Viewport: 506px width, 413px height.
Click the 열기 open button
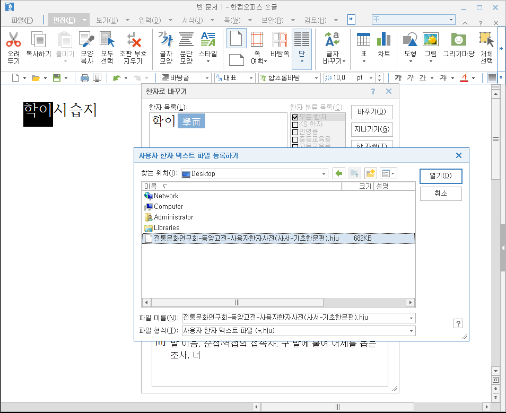tap(440, 176)
